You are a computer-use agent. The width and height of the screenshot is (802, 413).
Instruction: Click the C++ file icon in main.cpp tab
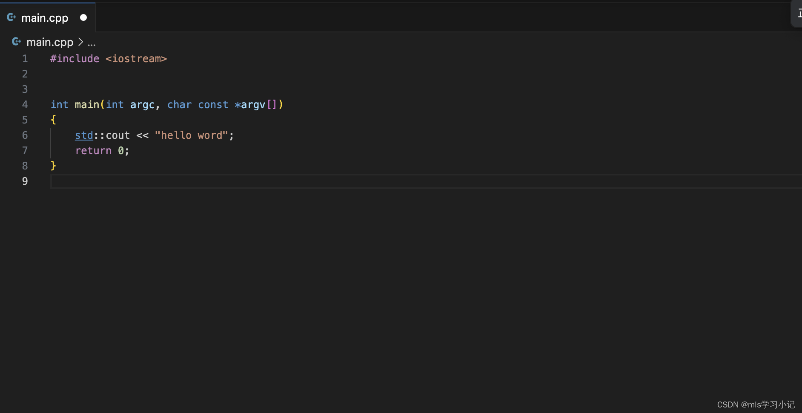coord(11,17)
